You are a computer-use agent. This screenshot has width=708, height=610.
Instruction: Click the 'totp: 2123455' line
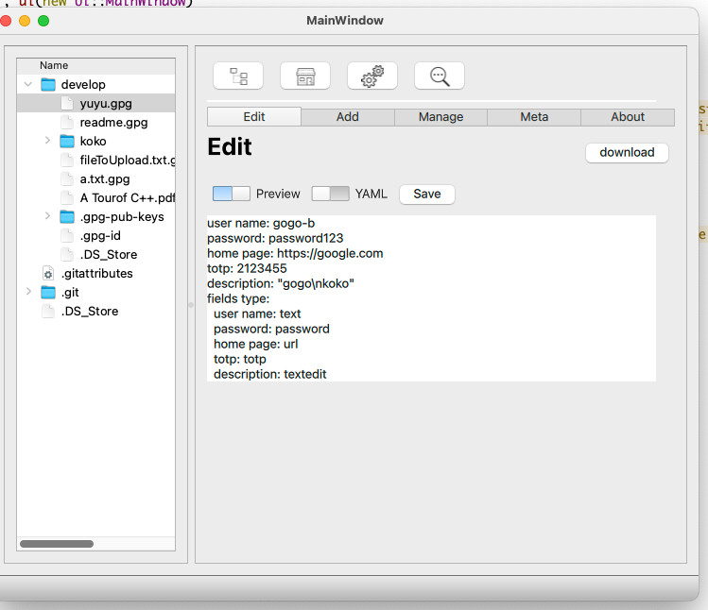click(x=247, y=268)
